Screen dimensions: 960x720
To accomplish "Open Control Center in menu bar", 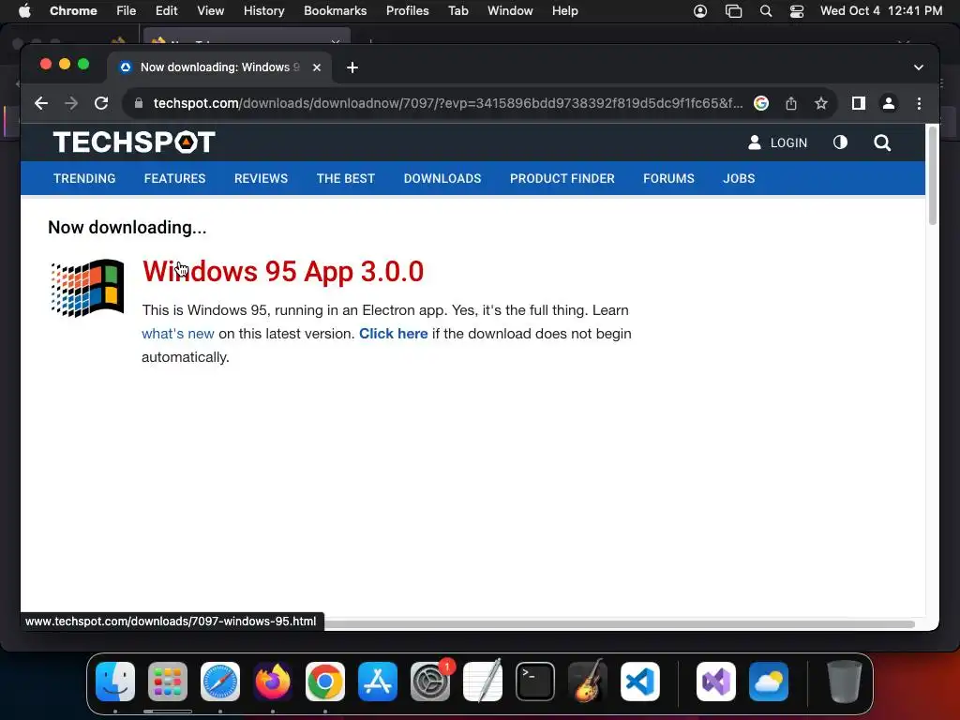I will point(797,11).
